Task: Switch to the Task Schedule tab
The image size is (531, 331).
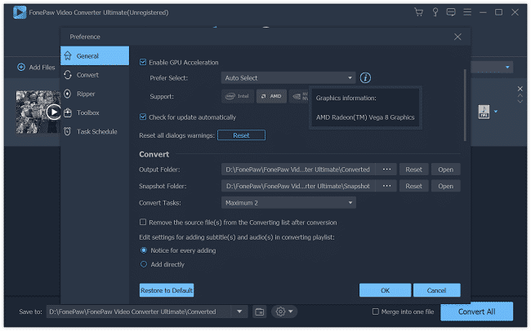Action: pos(95,132)
